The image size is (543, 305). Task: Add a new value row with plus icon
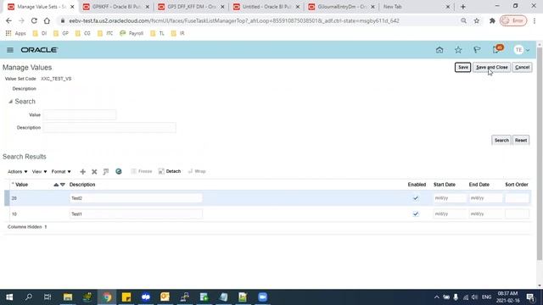(x=82, y=171)
